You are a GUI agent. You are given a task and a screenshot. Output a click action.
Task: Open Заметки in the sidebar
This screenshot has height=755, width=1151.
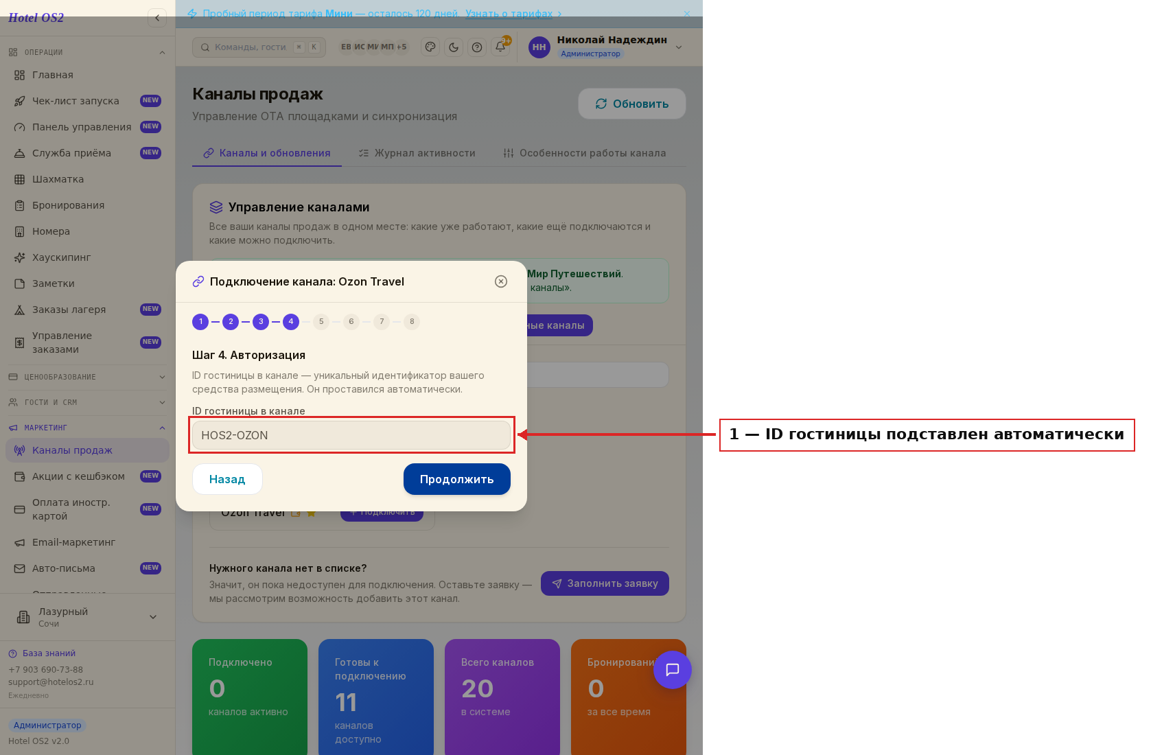point(87,283)
